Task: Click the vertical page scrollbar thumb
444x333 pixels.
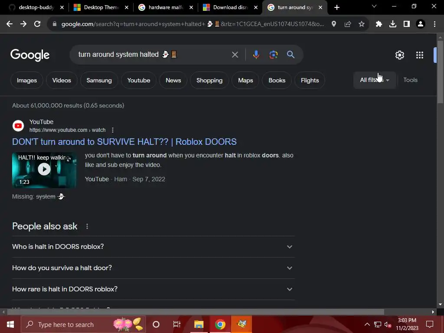Action: [440, 72]
